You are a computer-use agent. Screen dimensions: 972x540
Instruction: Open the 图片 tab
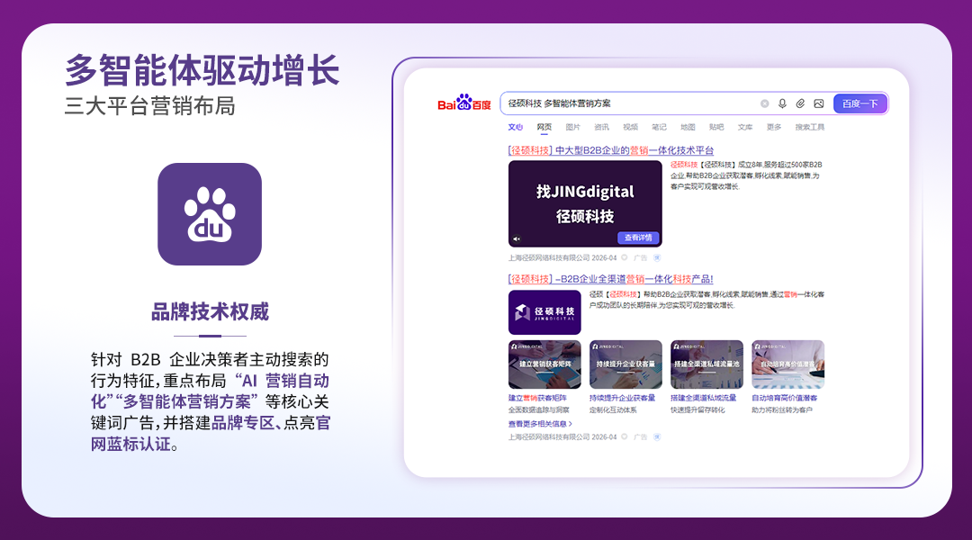tap(572, 127)
